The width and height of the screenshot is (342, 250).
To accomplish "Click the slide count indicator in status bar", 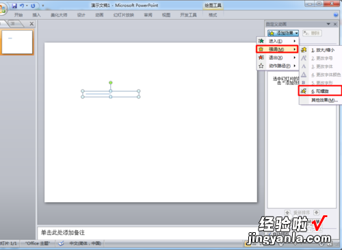I will 8,244.
